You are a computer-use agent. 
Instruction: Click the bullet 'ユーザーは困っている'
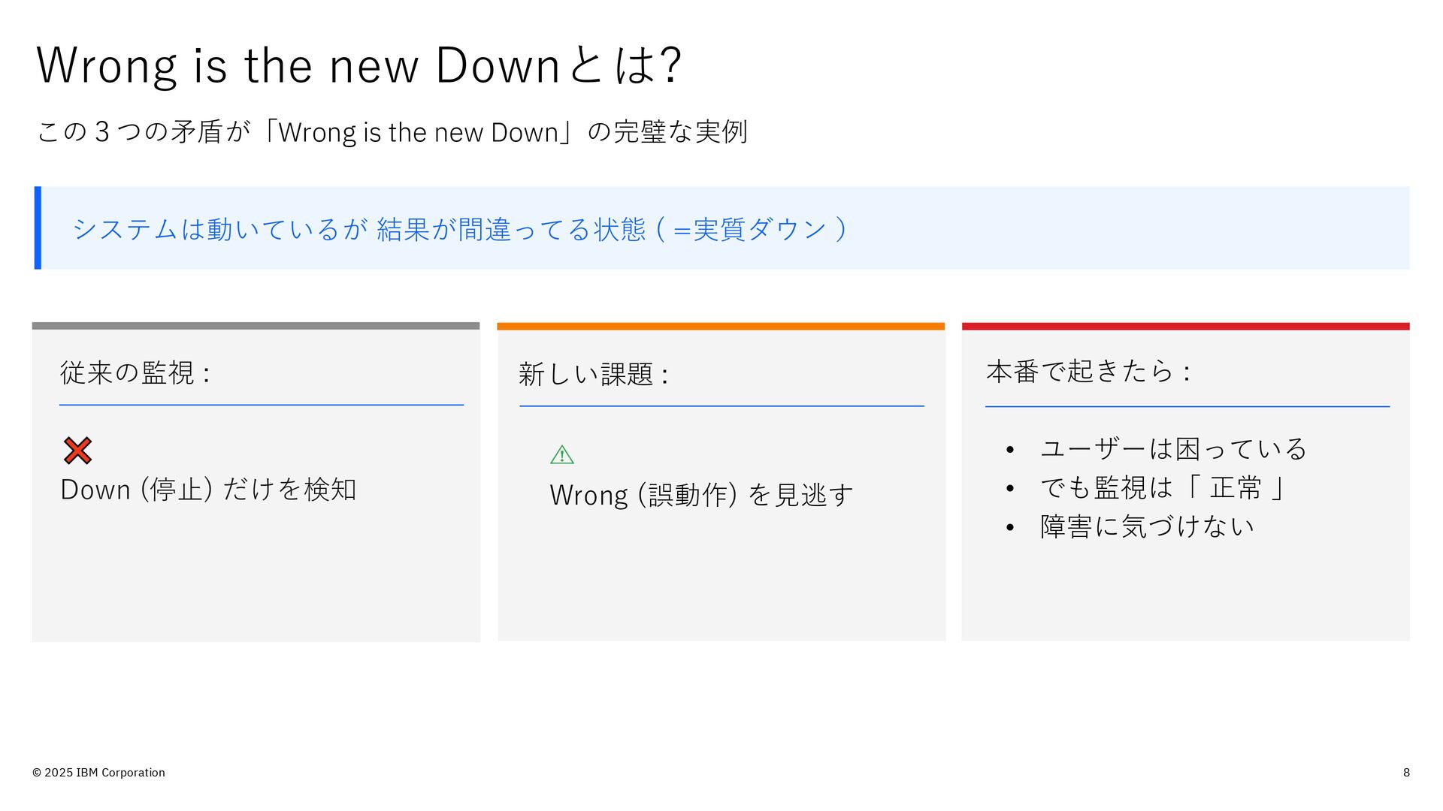(x=1173, y=449)
